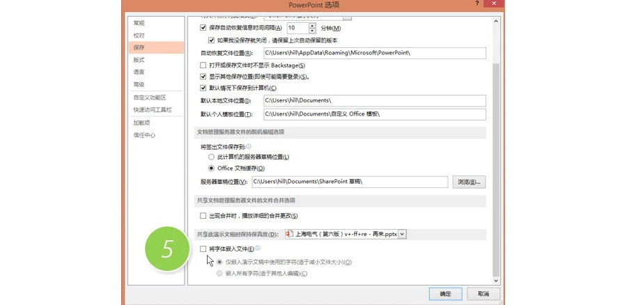The image size is (627, 305).
Task: Click the vertical scrollbar thumb
Action: (x=496, y=170)
